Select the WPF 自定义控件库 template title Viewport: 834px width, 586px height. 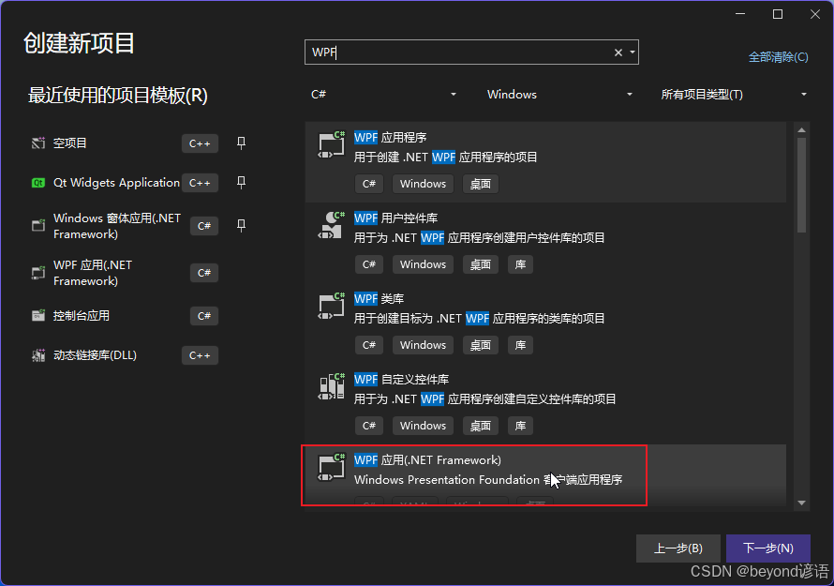point(402,380)
